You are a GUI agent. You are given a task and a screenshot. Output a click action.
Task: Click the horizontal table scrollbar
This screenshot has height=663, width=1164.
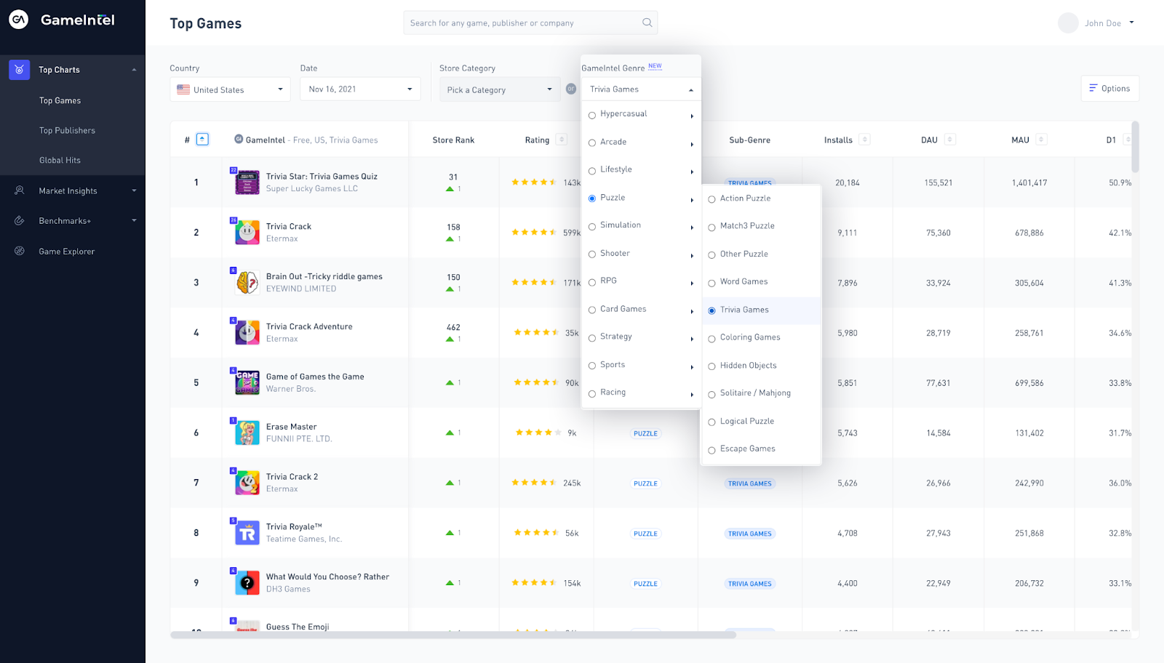click(453, 635)
